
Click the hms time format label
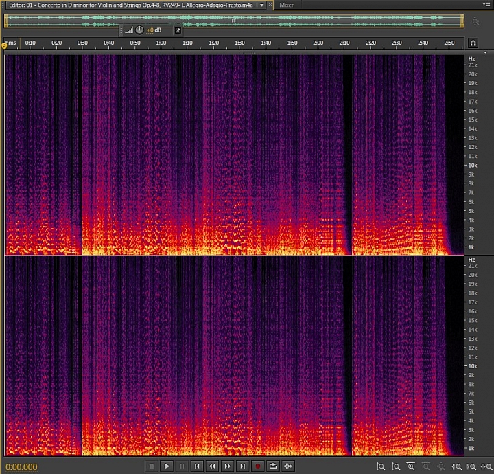click(x=11, y=43)
